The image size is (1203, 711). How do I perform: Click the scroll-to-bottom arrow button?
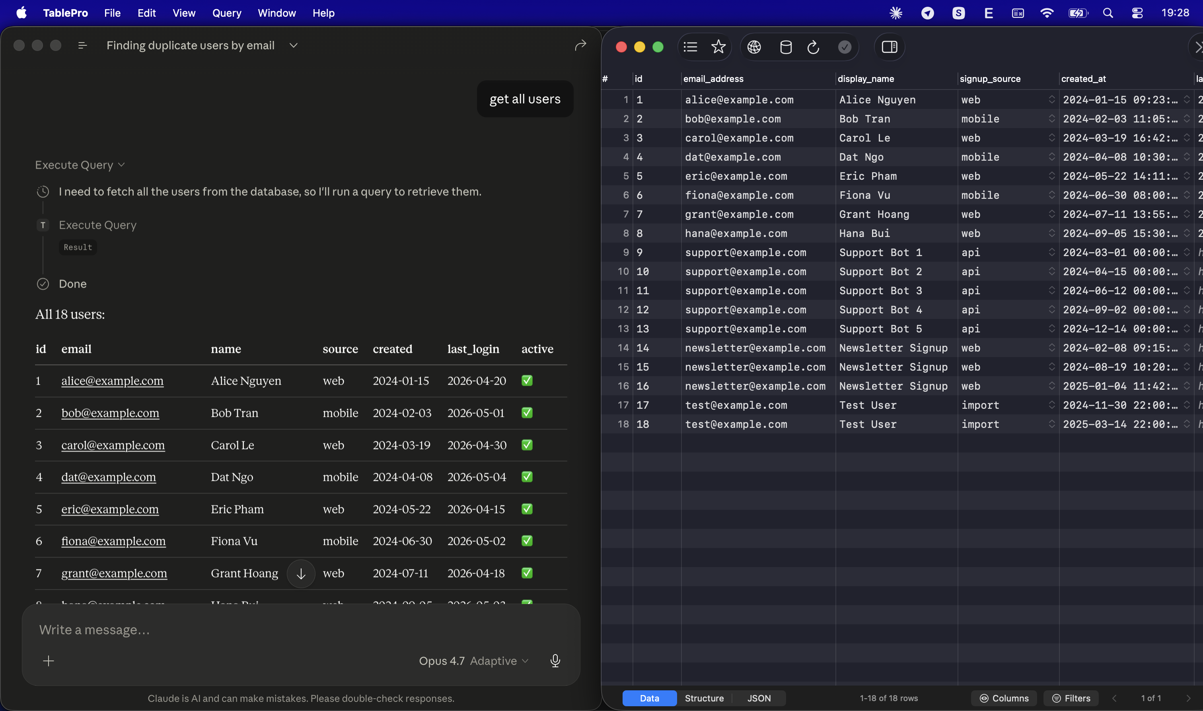[301, 573]
